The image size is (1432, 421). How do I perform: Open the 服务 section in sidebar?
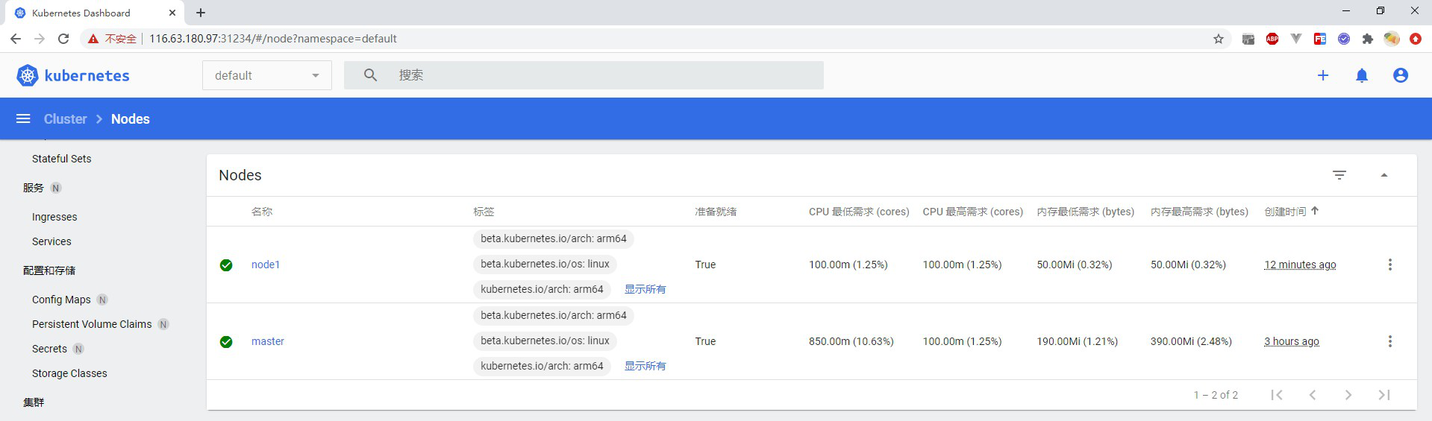tap(34, 188)
